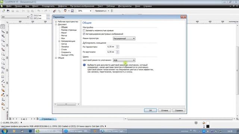Select the Save item in tree
This screenshot has height=134, width=239.
pyautogui.click(x=66, y=52)
